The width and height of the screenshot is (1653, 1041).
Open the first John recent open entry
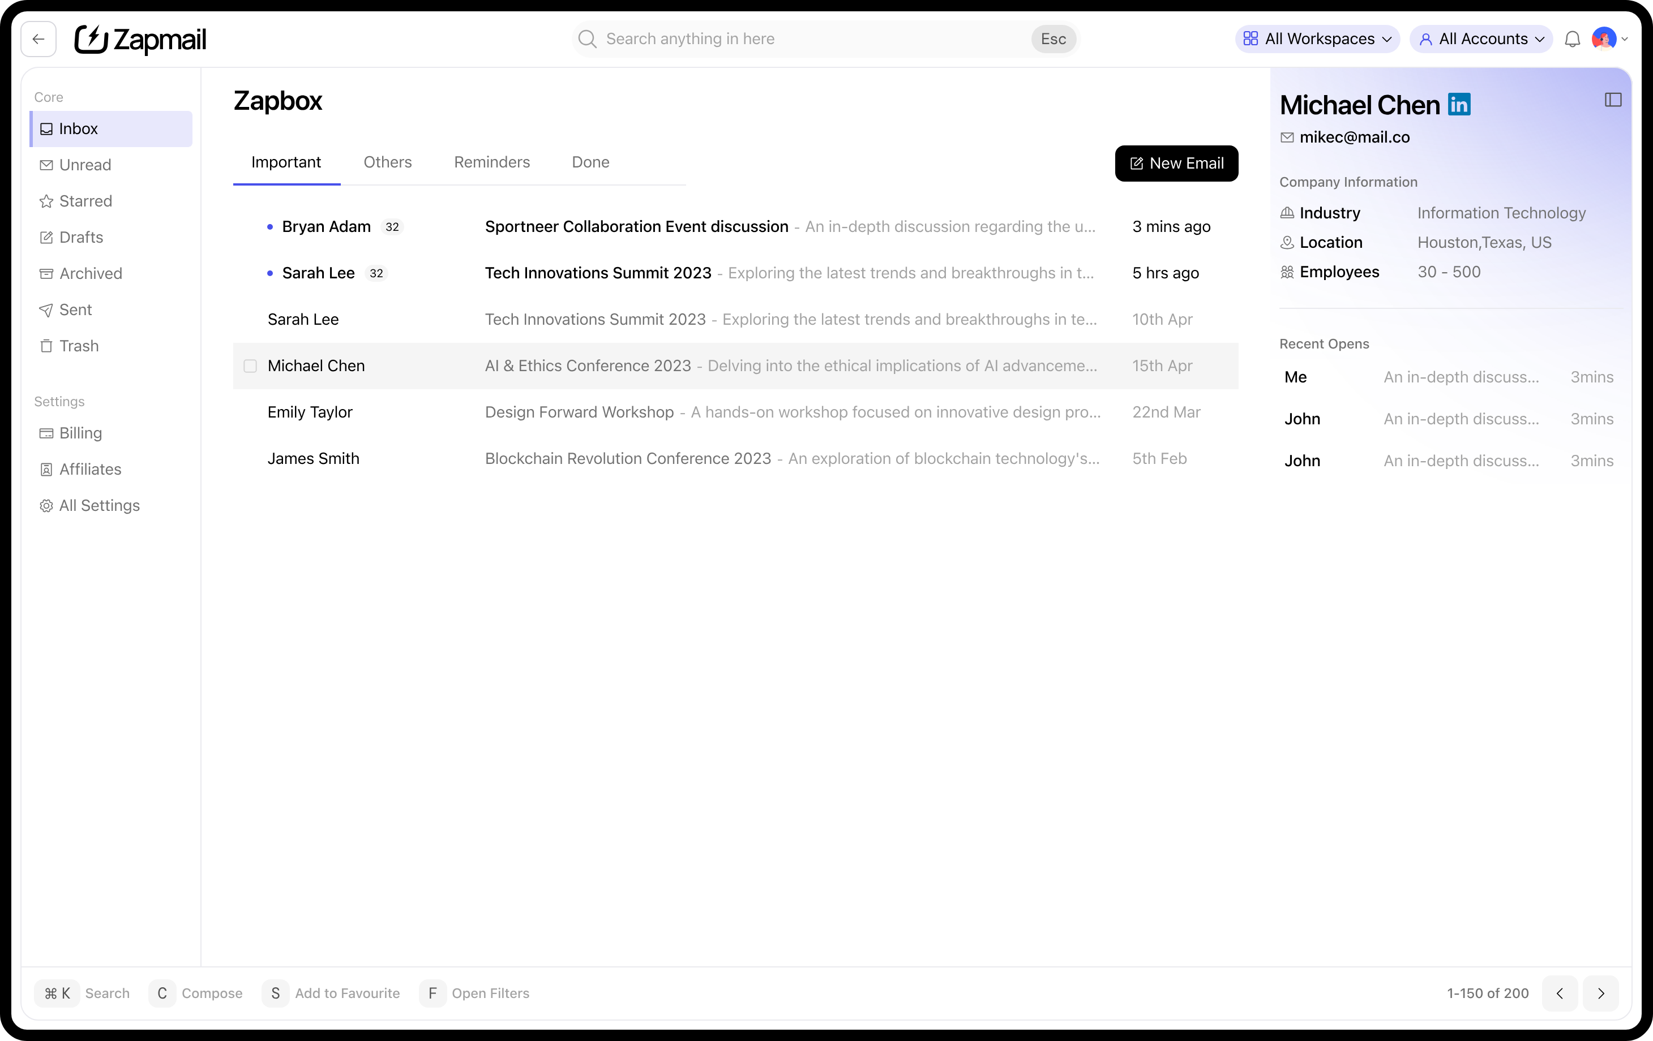click(x=1449, y=419)
